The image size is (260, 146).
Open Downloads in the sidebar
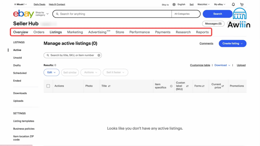coord(20,93)
